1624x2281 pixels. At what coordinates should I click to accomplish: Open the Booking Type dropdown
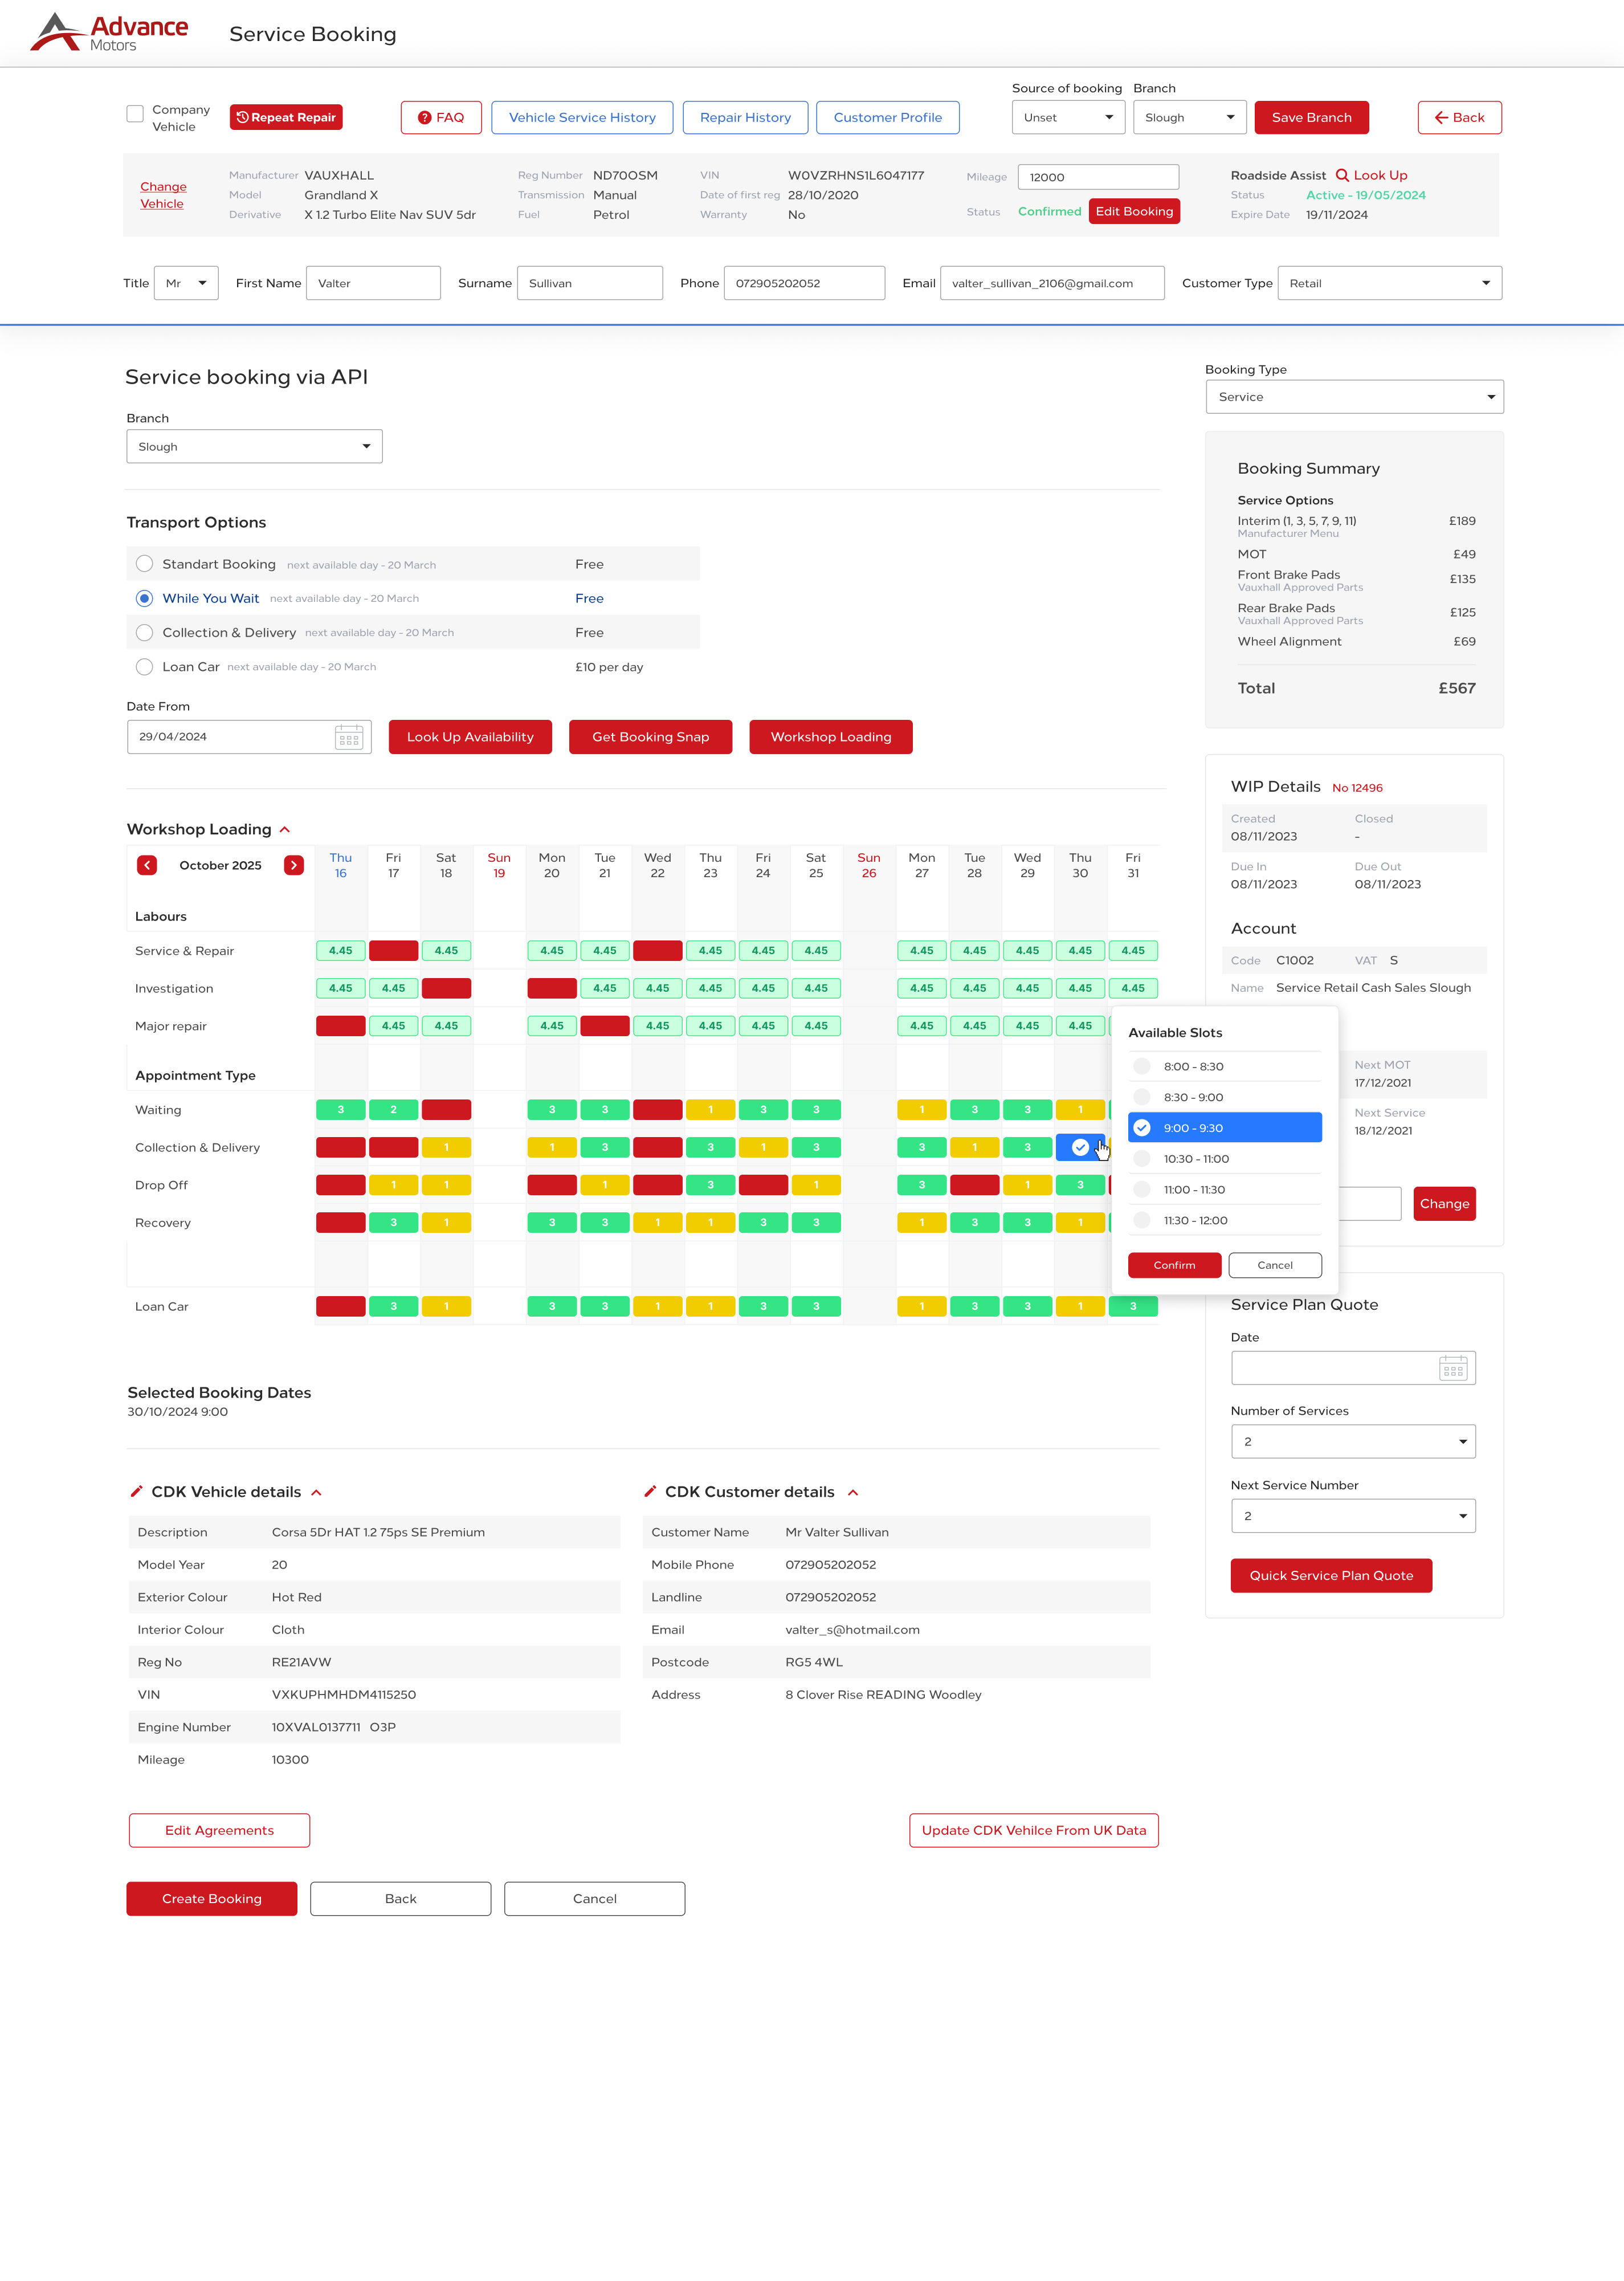(x=1354, y=397)
